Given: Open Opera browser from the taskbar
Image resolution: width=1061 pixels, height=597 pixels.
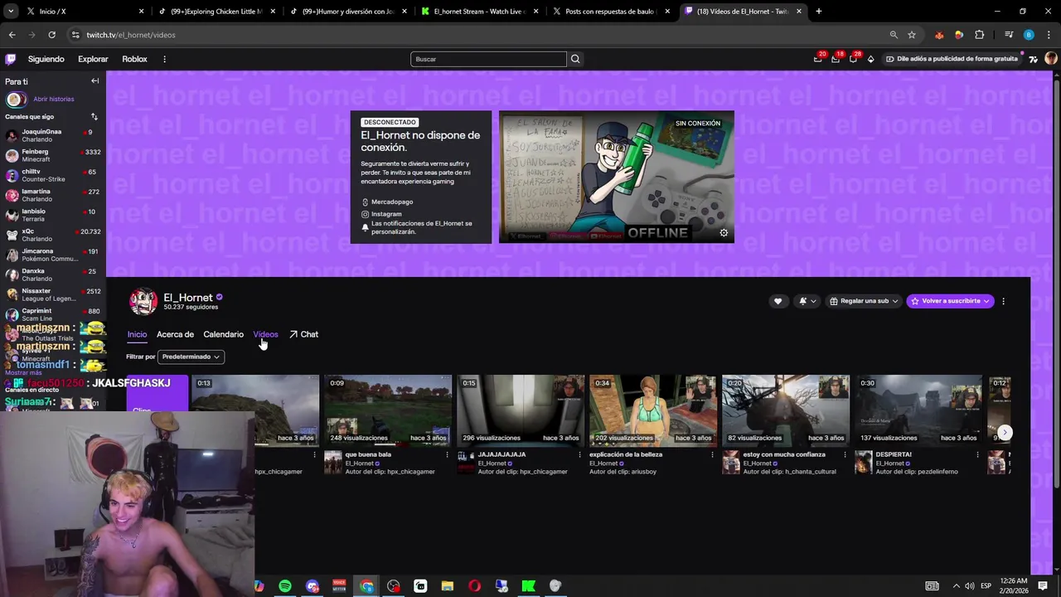Looking at the screenshot, I should 474,586.
